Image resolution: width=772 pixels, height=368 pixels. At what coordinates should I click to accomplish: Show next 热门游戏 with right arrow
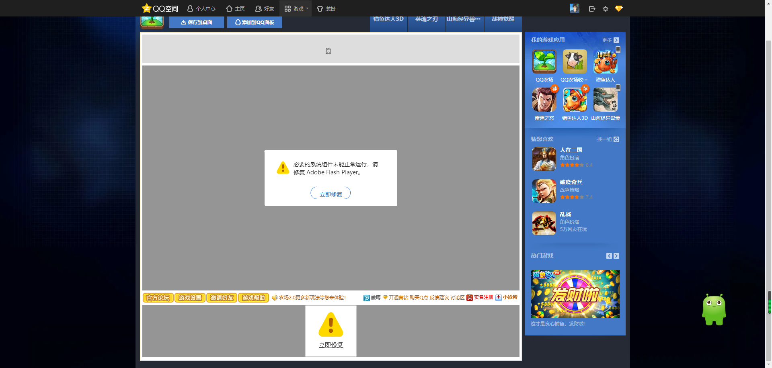tap(616, 256)
